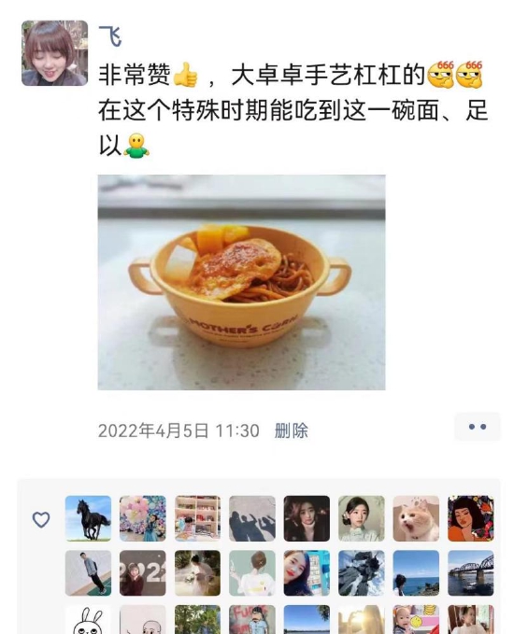Open the seaside view liker avatar
The width and height of the screenshot is (514, 634).
(x=416, y=573)
